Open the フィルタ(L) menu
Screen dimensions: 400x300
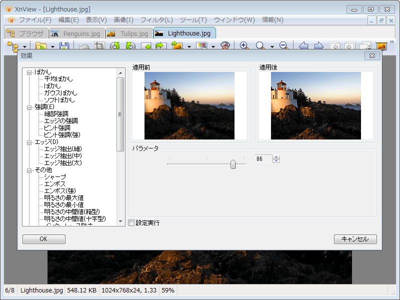[156, 20]
